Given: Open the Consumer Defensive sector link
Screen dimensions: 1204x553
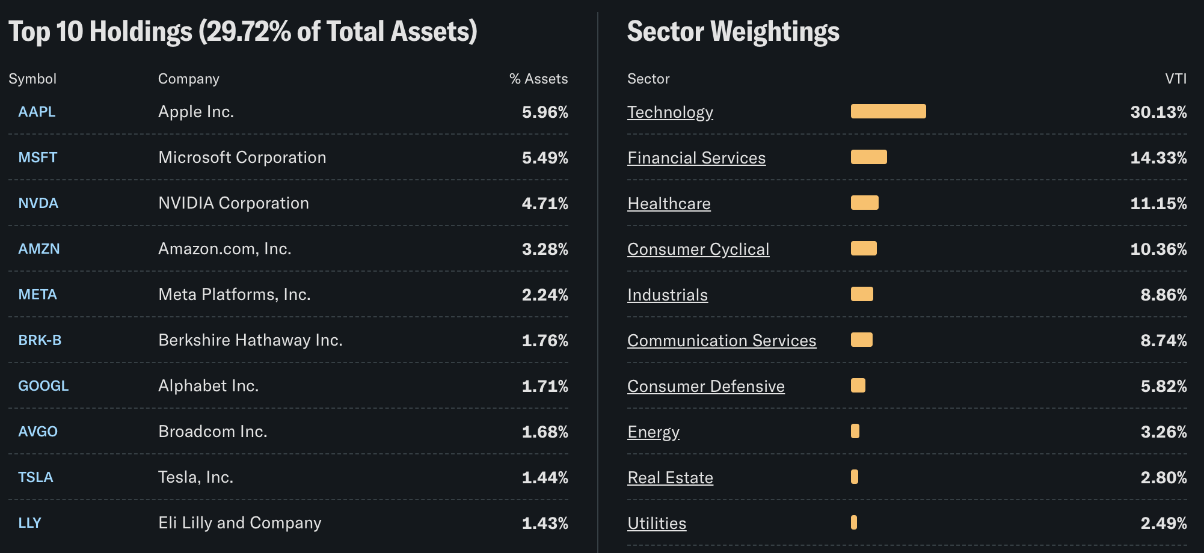Looking at the screenshot, I should click(706, 386).
